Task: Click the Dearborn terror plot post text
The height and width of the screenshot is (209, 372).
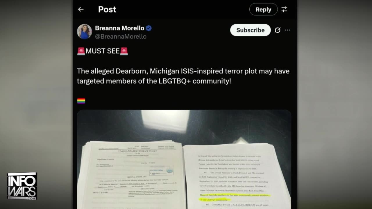Action: (183, 76)
